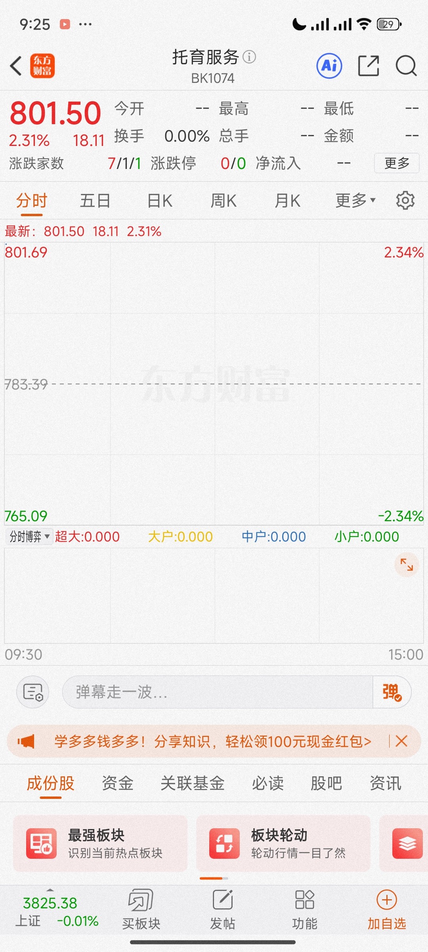Viewport: 428px width, 952px height.
Task: Tap 加自选 to add watchlist
Action: point(387,911)
